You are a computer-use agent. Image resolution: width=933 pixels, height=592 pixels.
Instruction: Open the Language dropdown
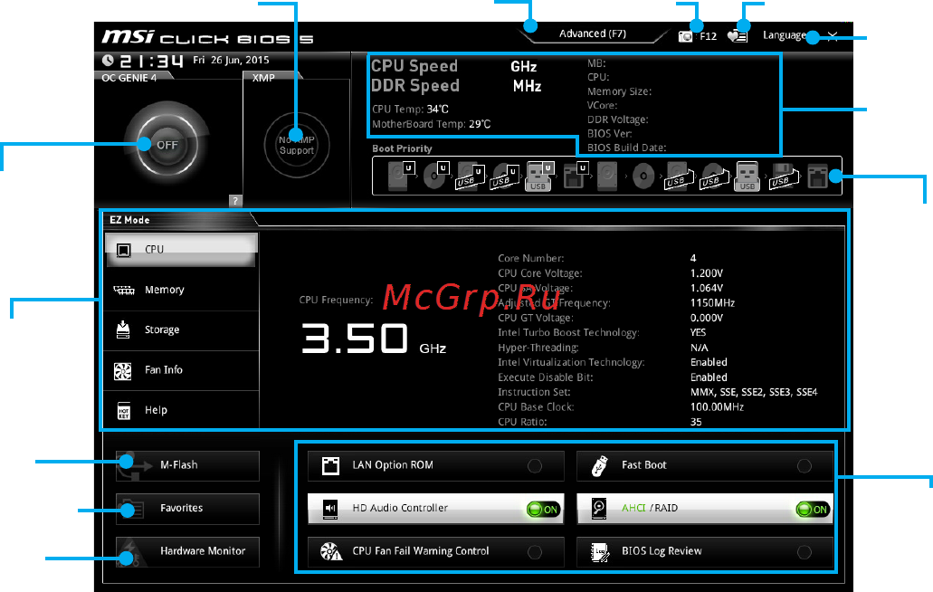pyautogui.click(x=785, y=35)
